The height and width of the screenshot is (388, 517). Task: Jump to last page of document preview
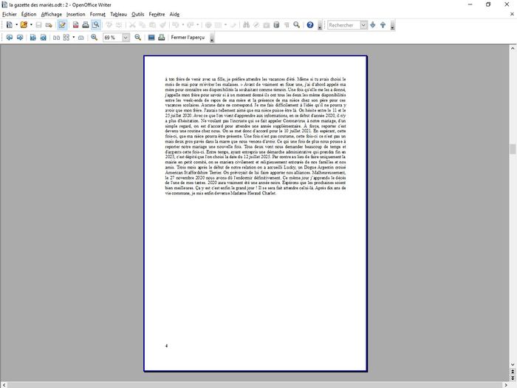(x=43, y=38)
